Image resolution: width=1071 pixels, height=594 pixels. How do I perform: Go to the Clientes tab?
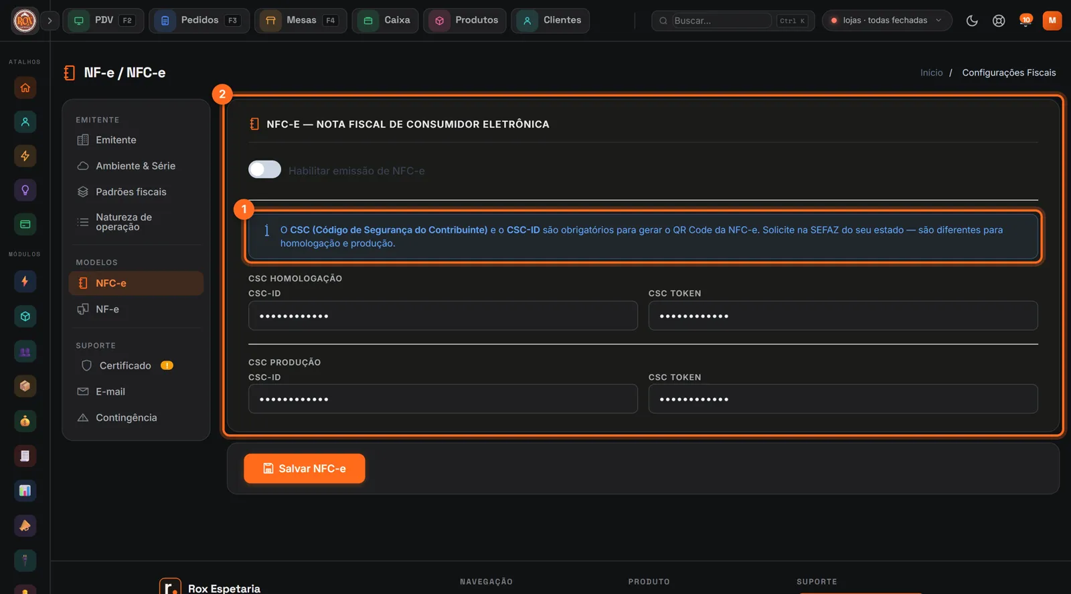550,21
